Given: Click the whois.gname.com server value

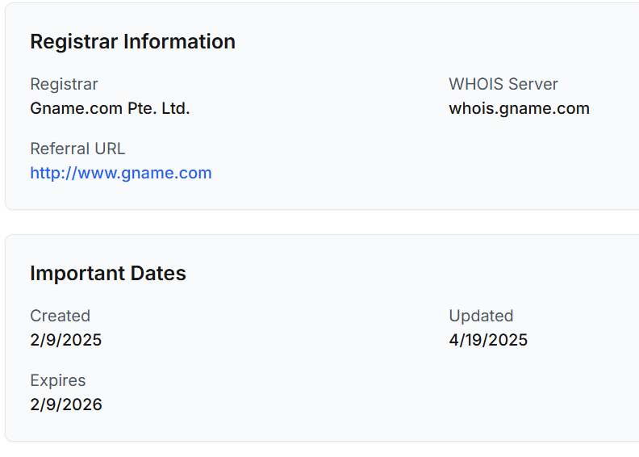Looking at the screenshot, I should coord(519,108).
